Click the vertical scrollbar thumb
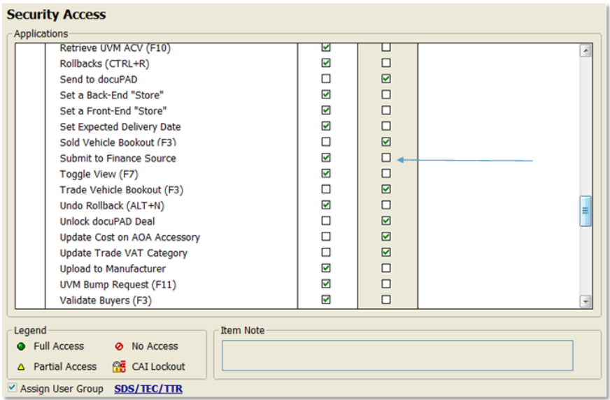 point(586,211)
